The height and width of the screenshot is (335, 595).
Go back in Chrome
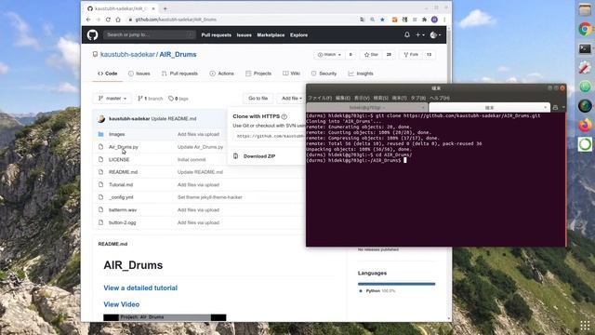[x=88, y=20]
